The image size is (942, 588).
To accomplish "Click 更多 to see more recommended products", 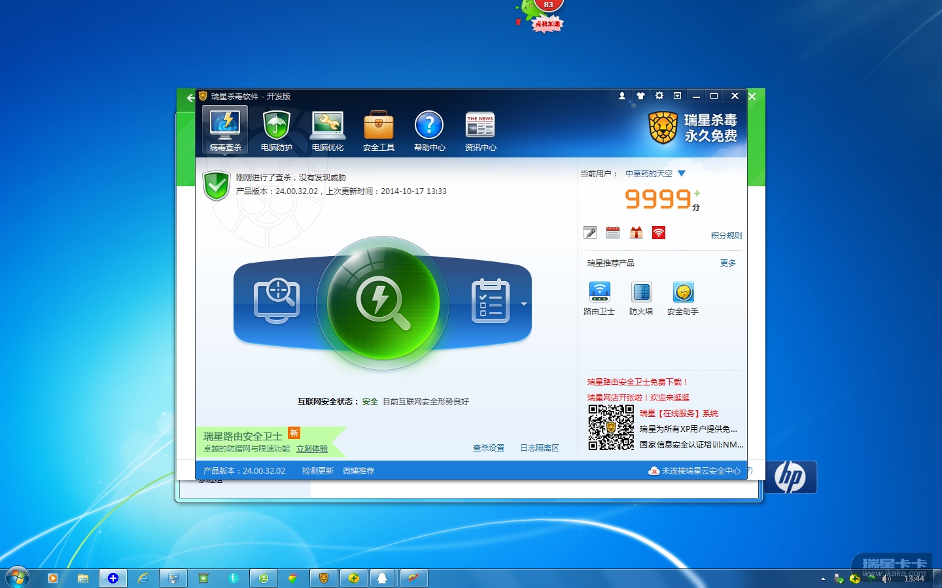I will (728, 263).
